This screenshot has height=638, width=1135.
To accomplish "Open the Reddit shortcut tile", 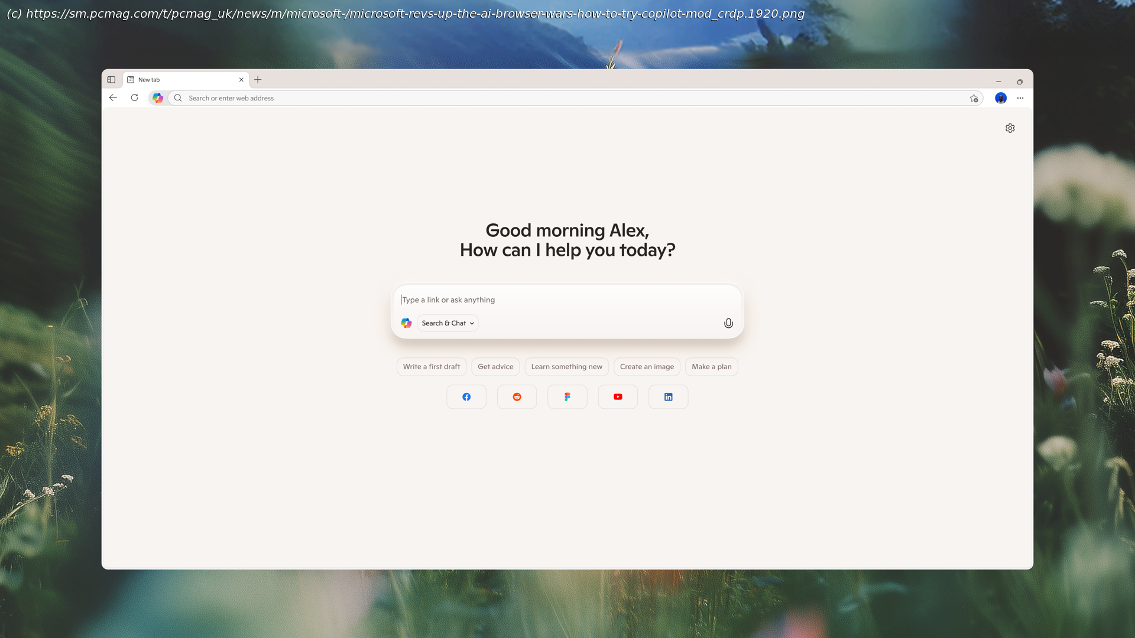I will [x=517, y=397].
